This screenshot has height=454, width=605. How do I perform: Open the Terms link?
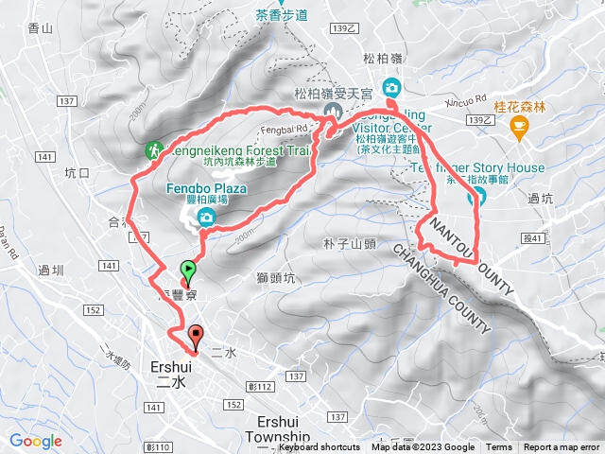[499, 447]
